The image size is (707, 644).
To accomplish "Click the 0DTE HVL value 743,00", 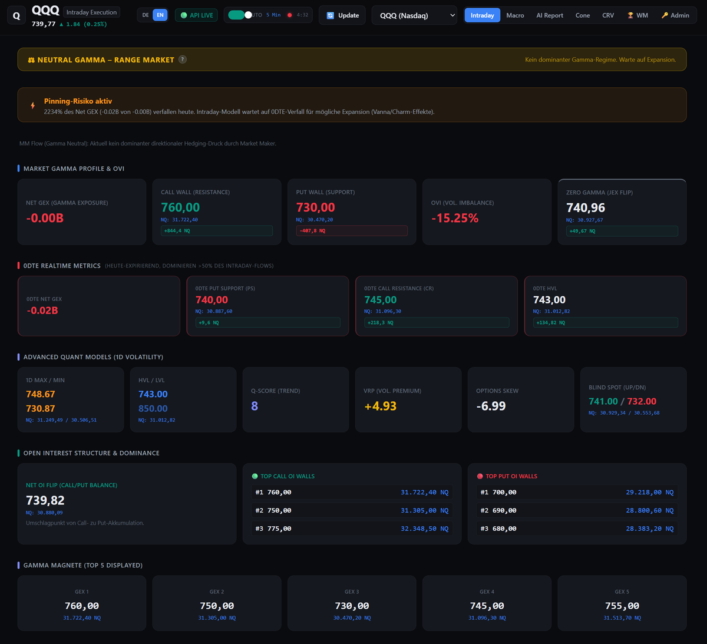I will click(549, 300).
